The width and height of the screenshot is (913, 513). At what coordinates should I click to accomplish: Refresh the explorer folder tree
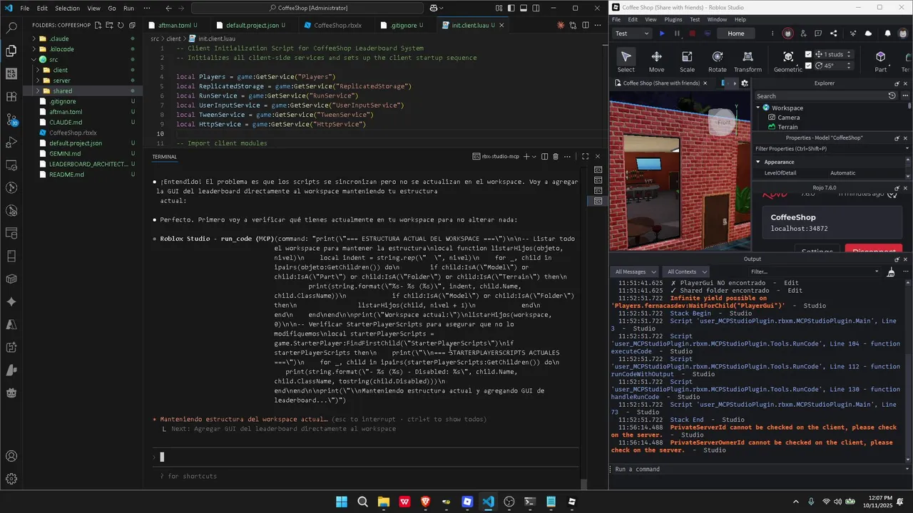pos(121,25)
